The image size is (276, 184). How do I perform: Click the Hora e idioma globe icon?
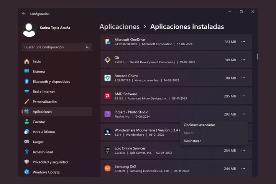tap(27, 132)
